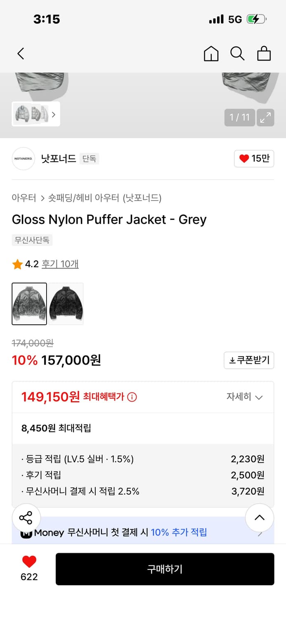Tap the Musinsa Money M icon
Screen dimensions: 286x619
click(26, 532)
